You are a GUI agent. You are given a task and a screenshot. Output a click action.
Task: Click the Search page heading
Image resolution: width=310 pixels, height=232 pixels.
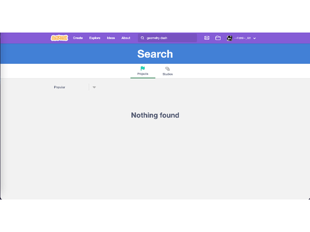(155, 54)
